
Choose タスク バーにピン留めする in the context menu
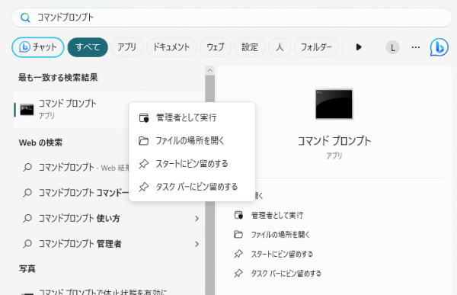[192, 187]
